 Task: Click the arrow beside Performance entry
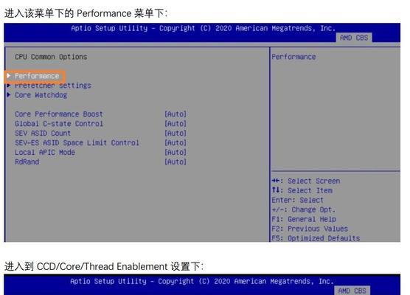(x=9, y=76)
